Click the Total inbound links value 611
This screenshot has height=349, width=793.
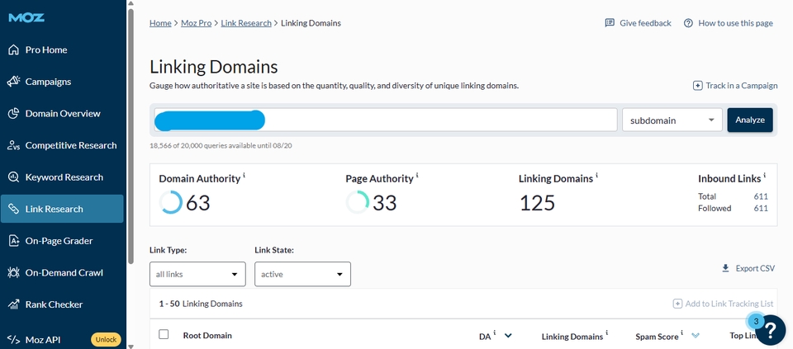[761, 196]
